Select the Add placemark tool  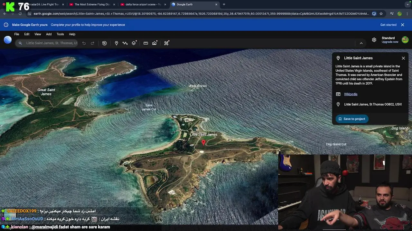[x=117, y=43]
